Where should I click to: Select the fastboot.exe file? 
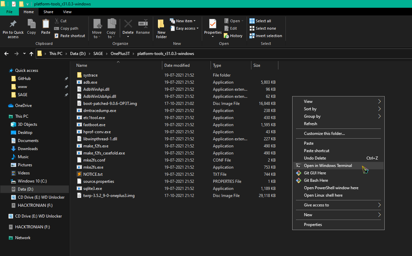click(x=94, y=125)
